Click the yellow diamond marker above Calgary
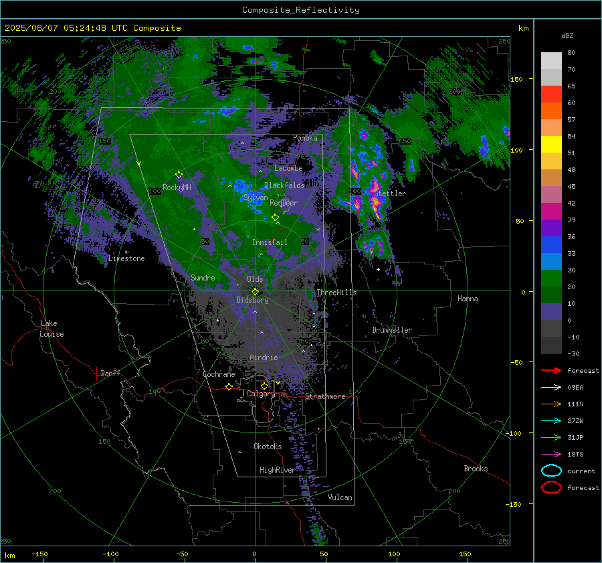This screenshot has height=563, width=602. [x=264, y=386]
